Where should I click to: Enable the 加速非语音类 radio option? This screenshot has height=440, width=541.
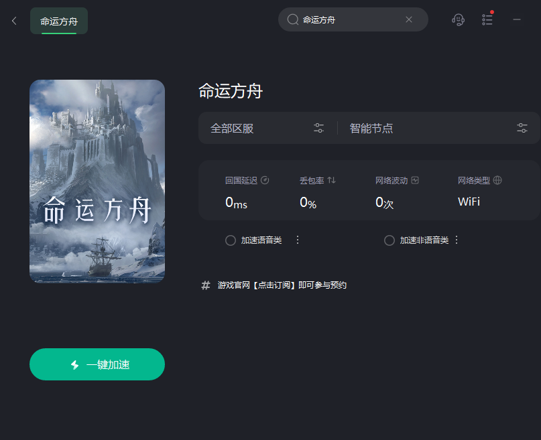pyautogui.click(x=389, y=240)
